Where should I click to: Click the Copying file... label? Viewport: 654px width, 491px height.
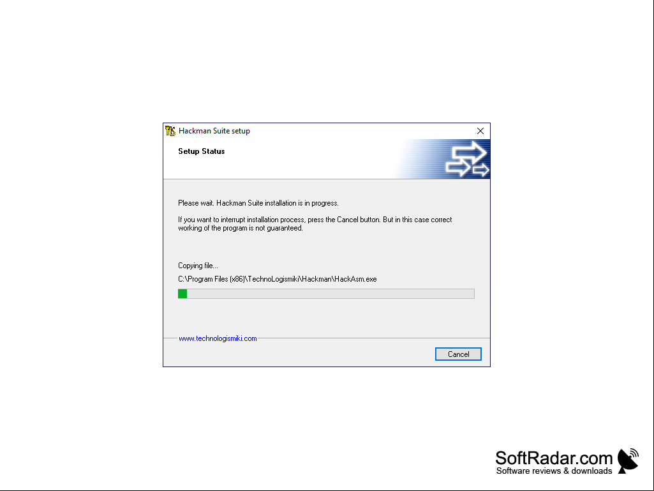[x=198, y=266]
